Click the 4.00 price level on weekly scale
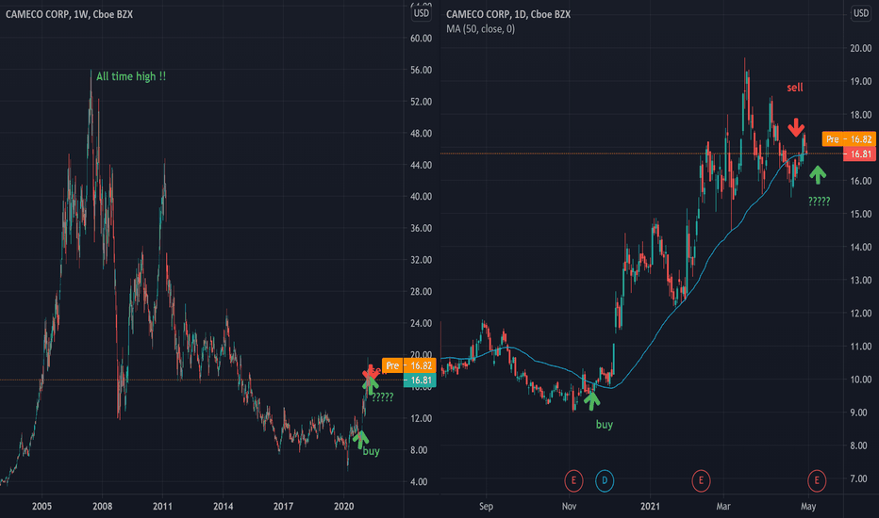Viewport: 879px width, 518px height. point(419,481)
